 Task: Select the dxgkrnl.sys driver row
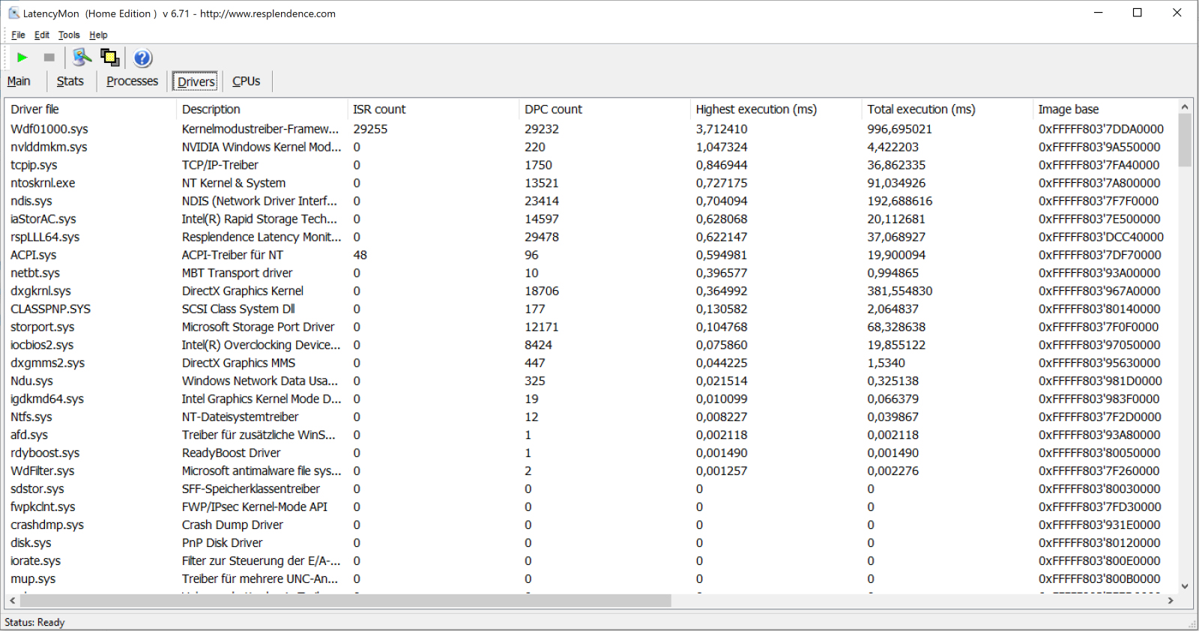pyautogui.click(x=591, y=291)
